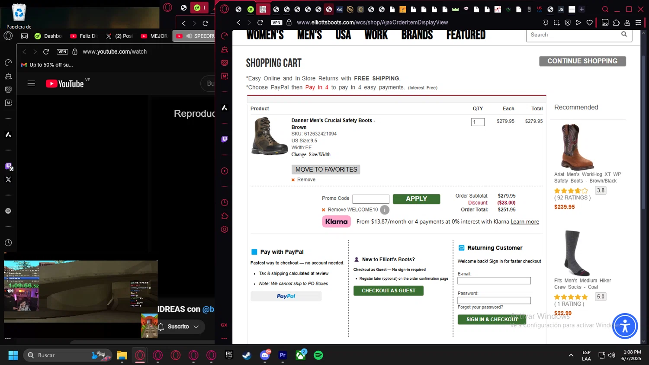Open Settings gear in front Opera sidebar
Image resolution: width=649 pixels, height=365 pixels.
pos(225,229)
